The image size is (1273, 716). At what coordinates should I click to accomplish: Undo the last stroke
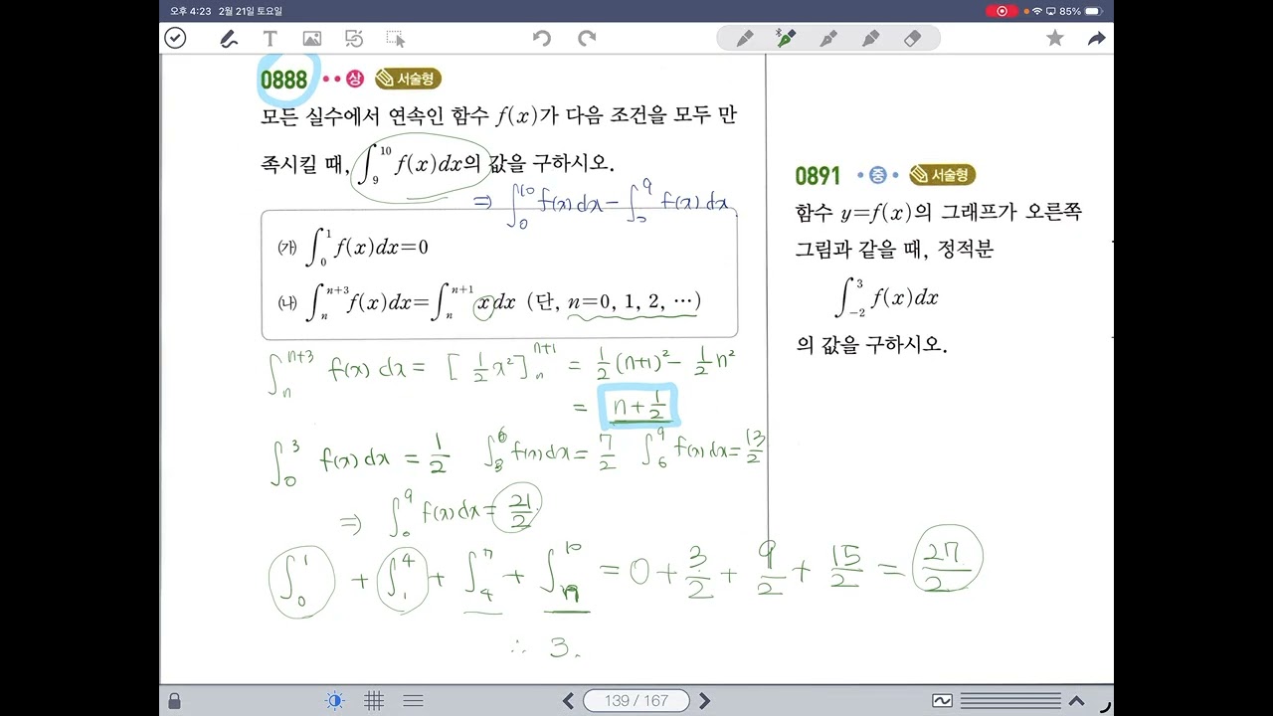541,38
